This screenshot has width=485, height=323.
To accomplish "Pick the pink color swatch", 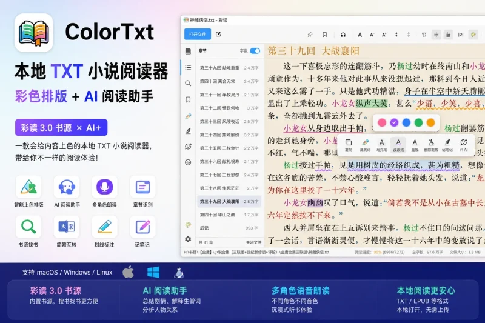I will [x=382, y=122].
